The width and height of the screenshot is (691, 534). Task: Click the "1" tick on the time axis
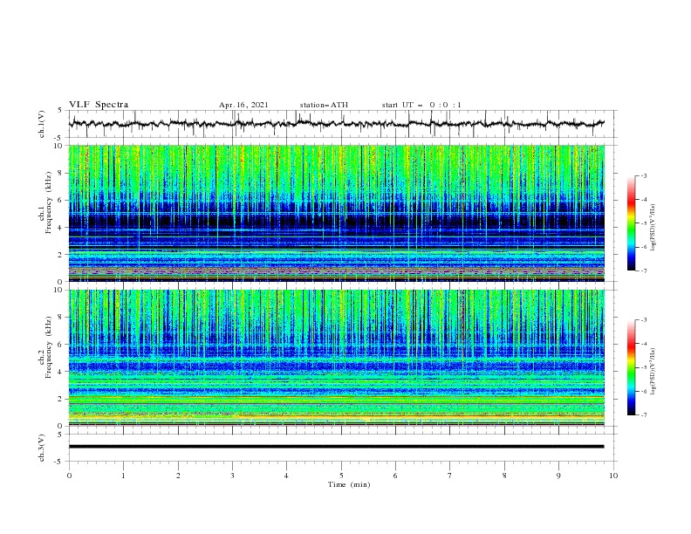point(123,476)
